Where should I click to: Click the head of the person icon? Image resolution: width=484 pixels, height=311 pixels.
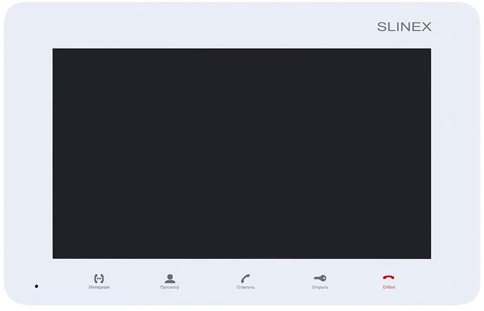[x=170, y=276]
